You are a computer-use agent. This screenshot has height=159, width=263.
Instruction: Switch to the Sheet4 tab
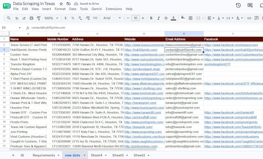[x=96, y=155]
